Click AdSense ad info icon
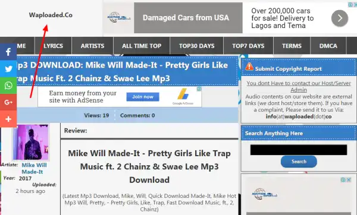This screenshot has width=357, height=215. (x=199, y=89)
